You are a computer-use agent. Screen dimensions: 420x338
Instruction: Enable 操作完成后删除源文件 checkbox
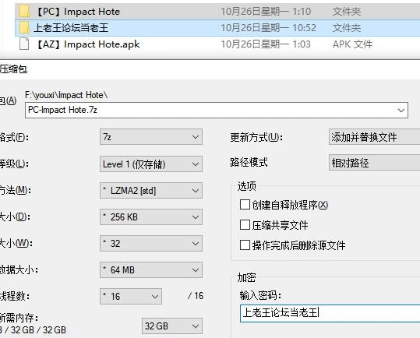pyautogui.click(x=245, y=245)
